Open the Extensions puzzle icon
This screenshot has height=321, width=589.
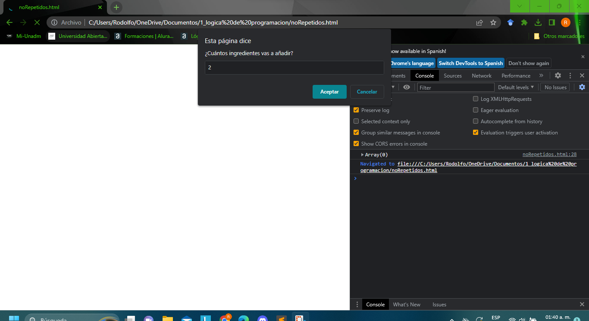[524, 22]
